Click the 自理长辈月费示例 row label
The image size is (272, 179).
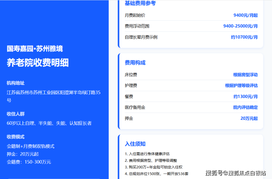(141, 37)
